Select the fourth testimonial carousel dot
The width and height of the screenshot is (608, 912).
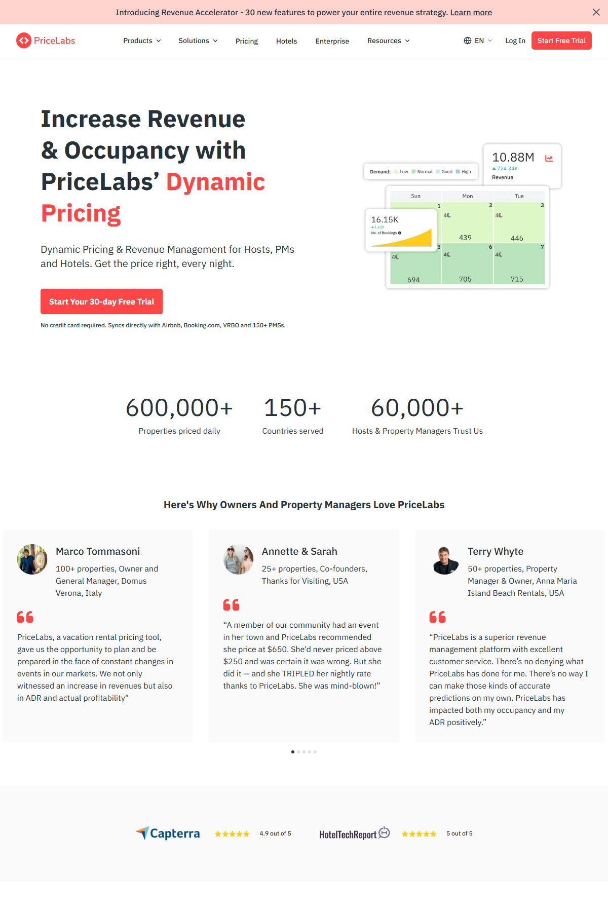coord(310,752)
